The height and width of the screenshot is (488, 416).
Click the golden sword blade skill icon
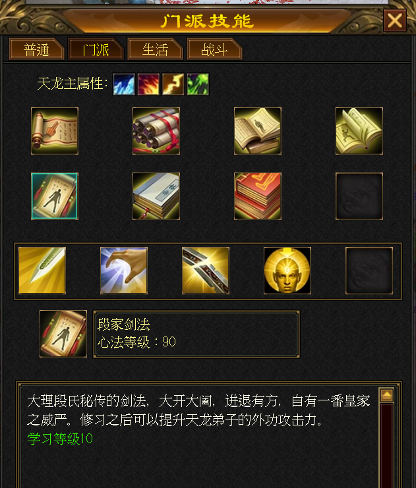coord(42,271)
